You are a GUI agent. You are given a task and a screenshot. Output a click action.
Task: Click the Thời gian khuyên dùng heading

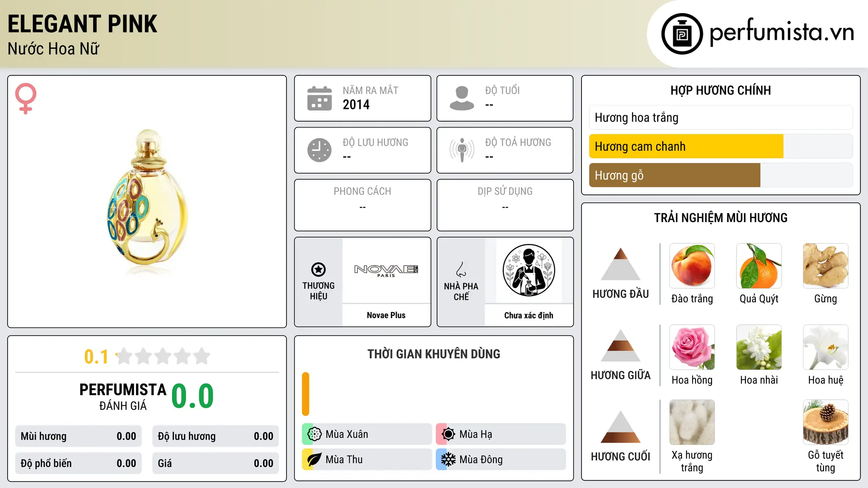(434, 354)
